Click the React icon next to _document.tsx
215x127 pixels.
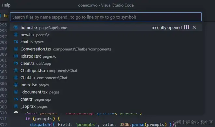[x=16, y=92]
